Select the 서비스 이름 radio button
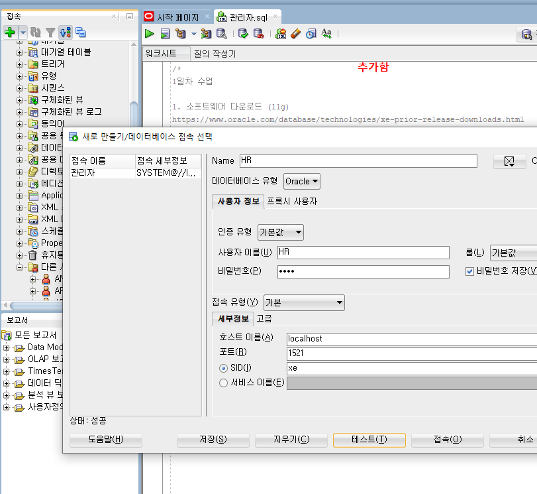 pyautogui.click(x=223, y=383)
